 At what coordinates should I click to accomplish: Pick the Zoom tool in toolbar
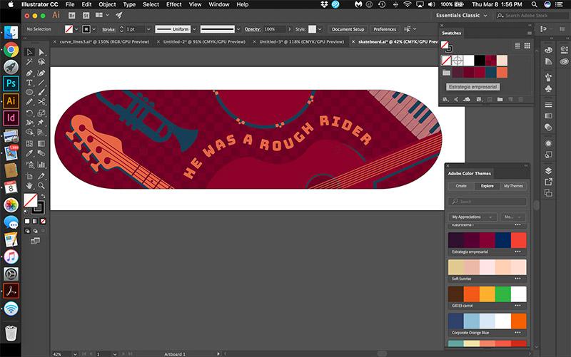click(x=42, y=185)
